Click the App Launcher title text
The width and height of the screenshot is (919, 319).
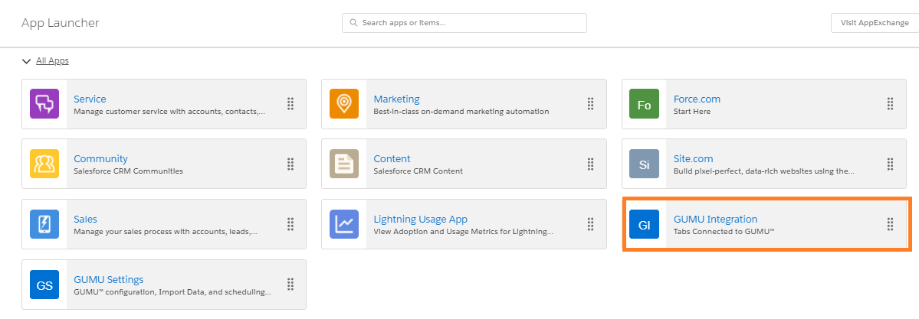point(61,23)
